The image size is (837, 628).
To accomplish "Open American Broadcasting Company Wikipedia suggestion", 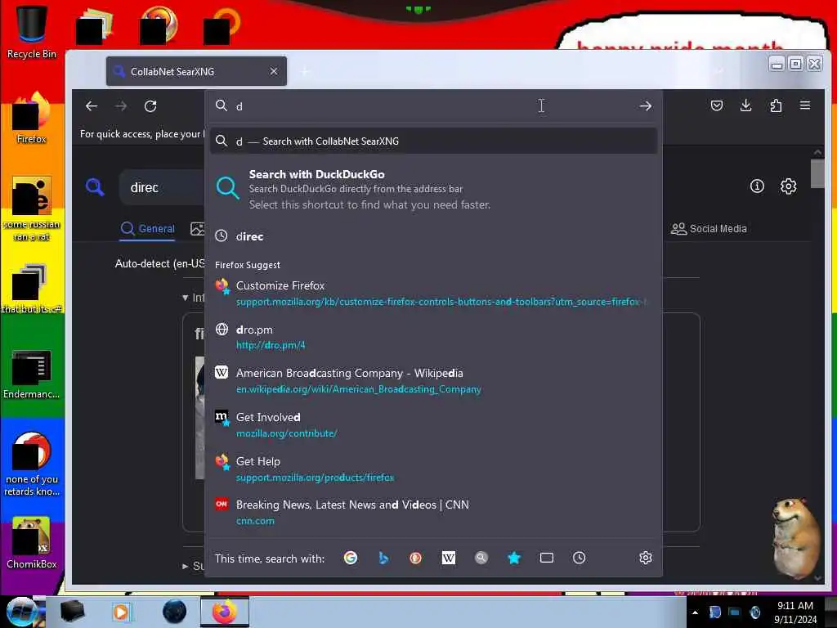I will [433, 381].
